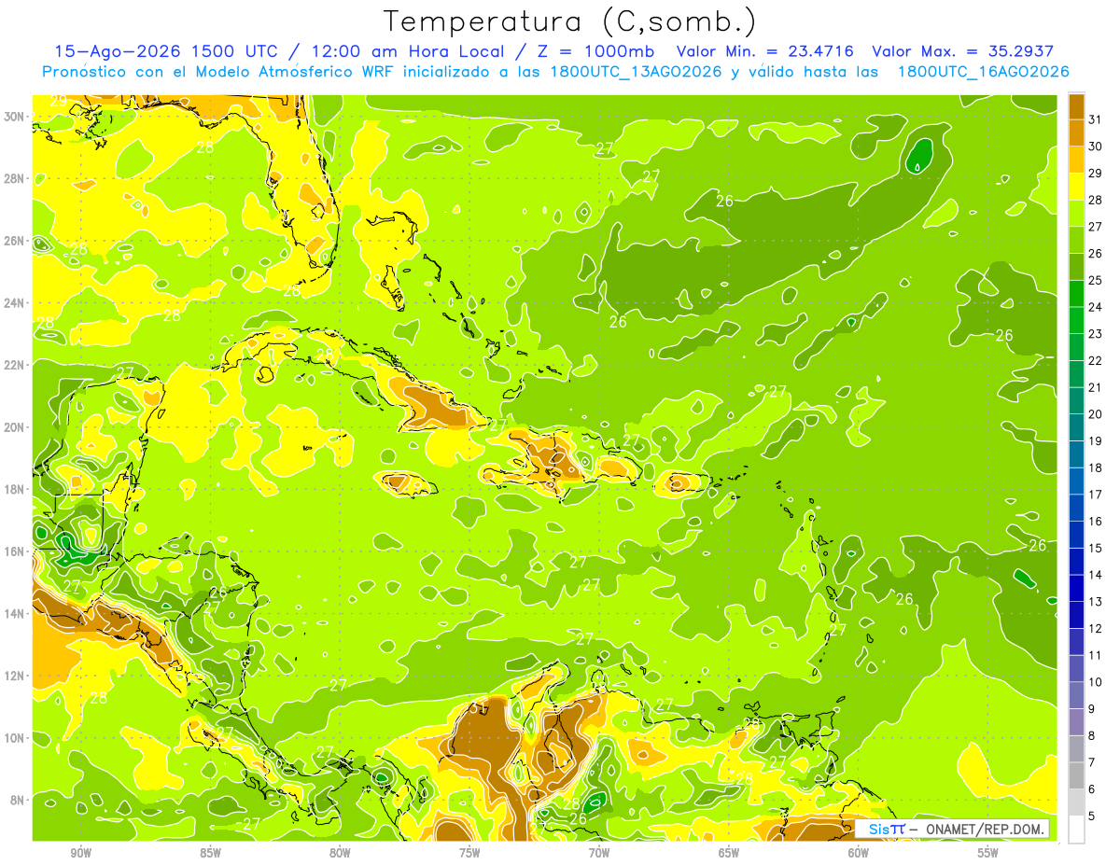This screenshot has width=1120, height=865.
Task: Click longitude label "65W"
Action: click(729, 854)
